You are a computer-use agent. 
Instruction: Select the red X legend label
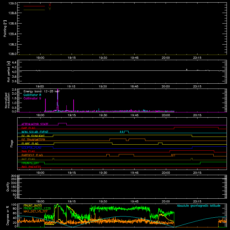50,5
